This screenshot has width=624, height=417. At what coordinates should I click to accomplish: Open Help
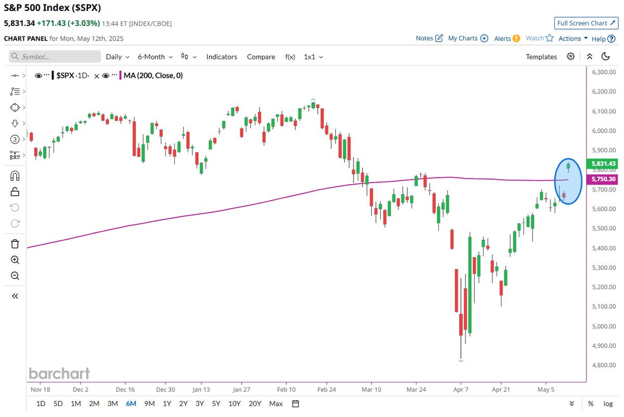tap(603, 38)
